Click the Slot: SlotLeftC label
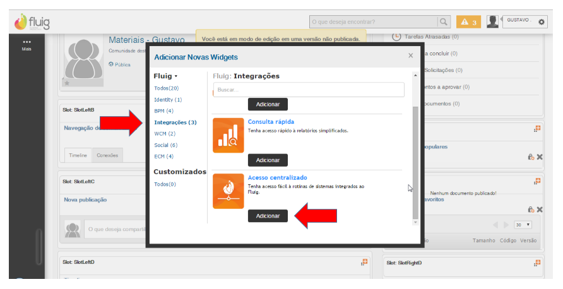Screen dimensions: 563x289 [x=79, y=182]
